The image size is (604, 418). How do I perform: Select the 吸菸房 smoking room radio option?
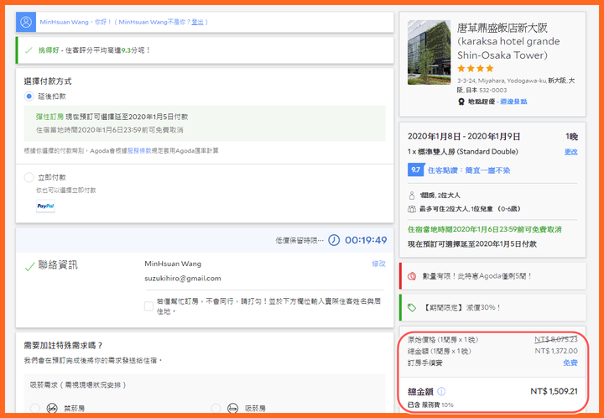pyautogui.click(x=216, y=408)
